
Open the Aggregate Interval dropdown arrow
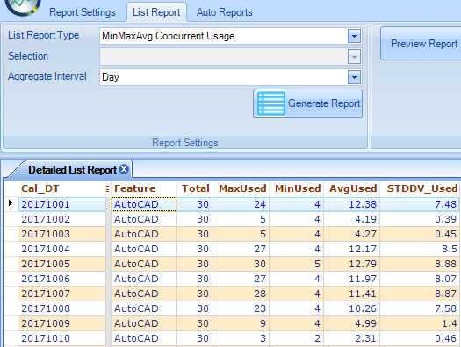point(354,77)
